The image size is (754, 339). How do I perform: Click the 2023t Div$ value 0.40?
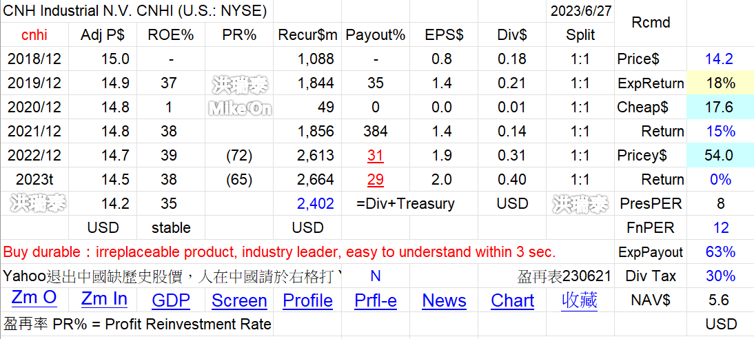coord(512,179)
